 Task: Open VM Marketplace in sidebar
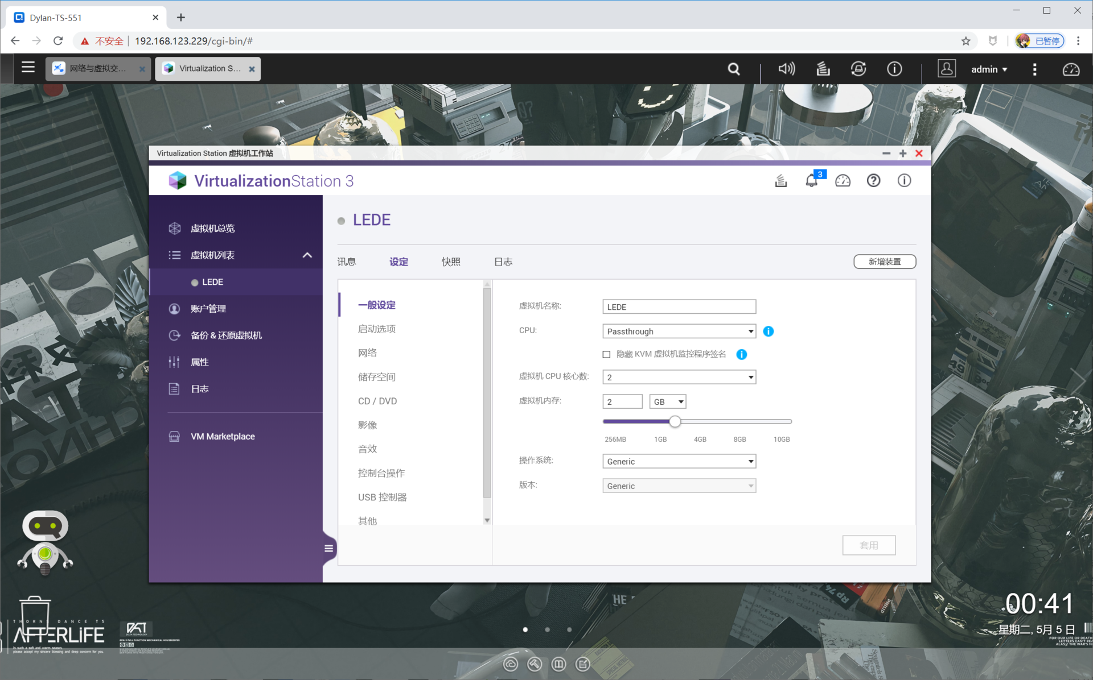click(x=223, y=437)
